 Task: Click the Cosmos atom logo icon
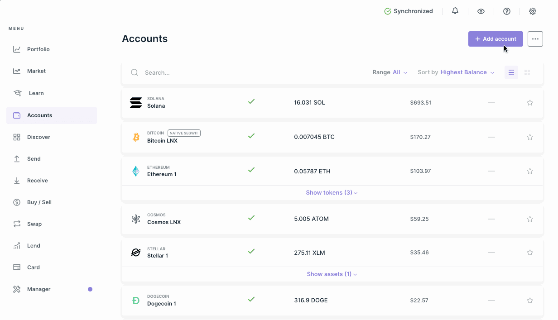136,219
